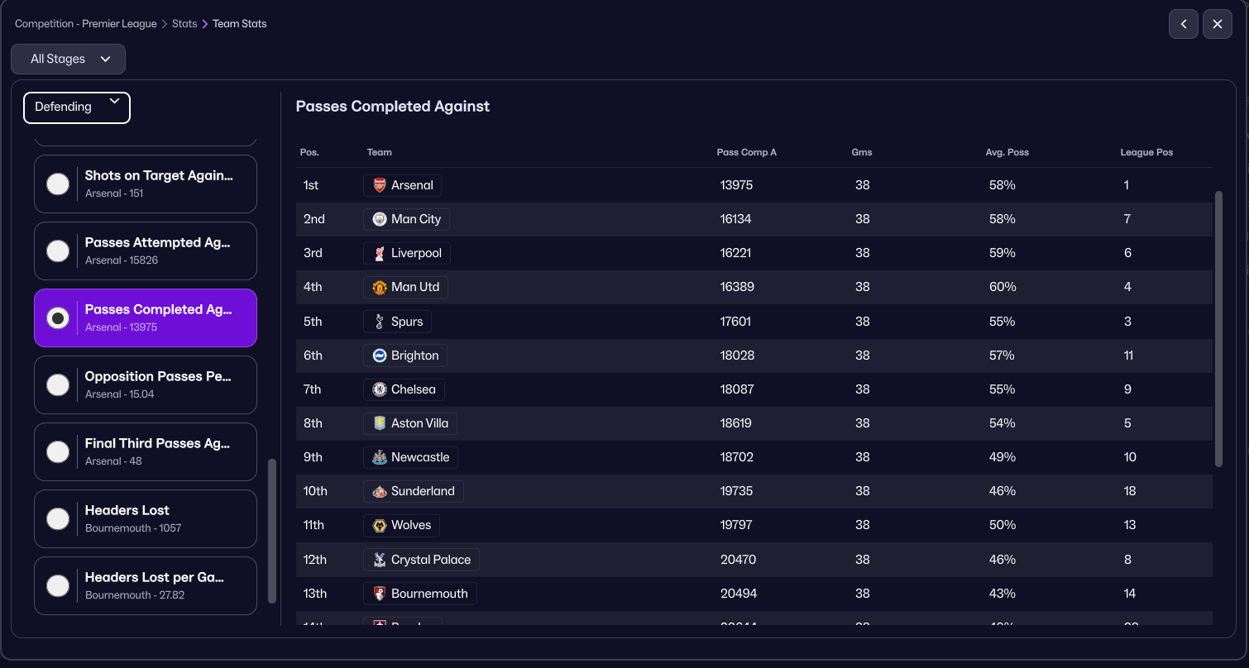Click the Man Utd badge icon
Viewport: 1249px width, 668px height.
coord(379,287)
